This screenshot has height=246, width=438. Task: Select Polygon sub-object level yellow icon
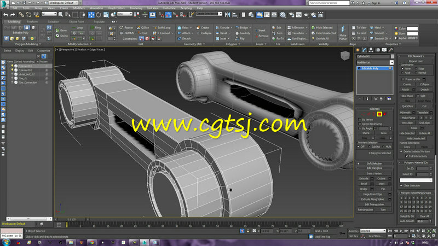coord(379,114)
